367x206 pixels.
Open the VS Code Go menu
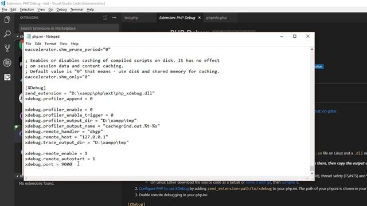(x=50, y=10)
